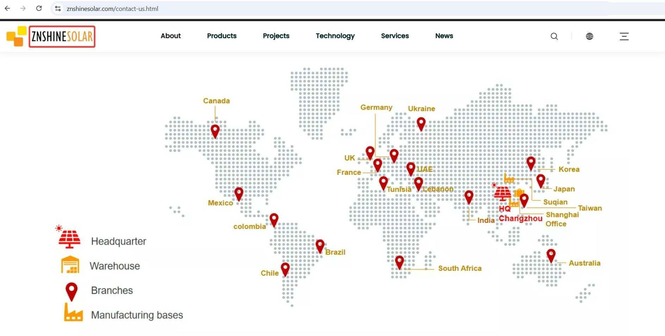Click the Manufacturing bases legend factory icon

[73, 312]
